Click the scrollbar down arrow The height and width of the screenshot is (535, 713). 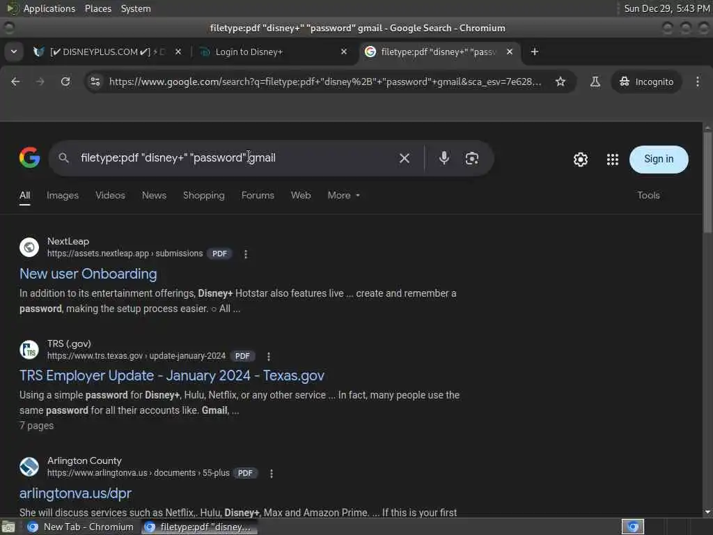[707, 512]
